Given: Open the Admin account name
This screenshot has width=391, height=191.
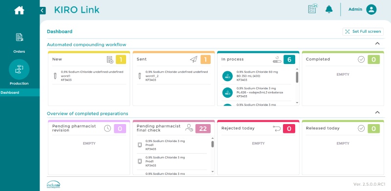Looking at the screenshot, I should click(x=355, y=9).
